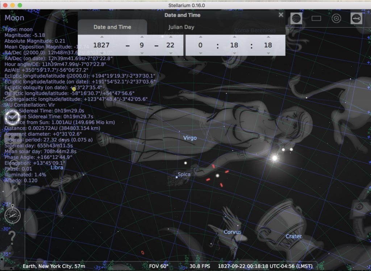Click the year field showing 1827
This screenshot has width=371, height=271.
(101, 45)
